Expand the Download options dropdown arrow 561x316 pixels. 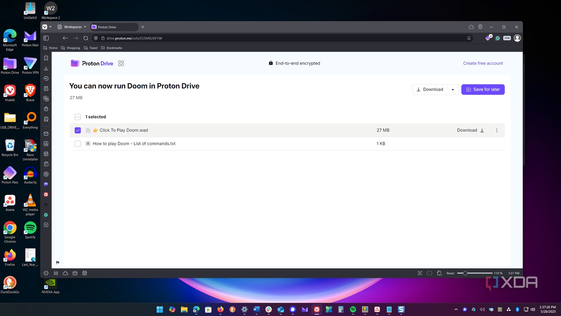click(x=453, y=89)
